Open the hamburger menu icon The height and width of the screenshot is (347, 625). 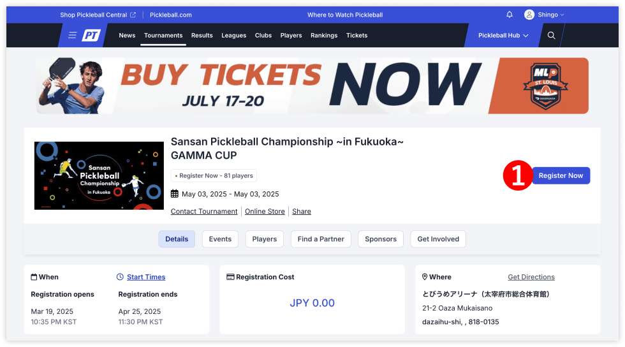[72, 35]
